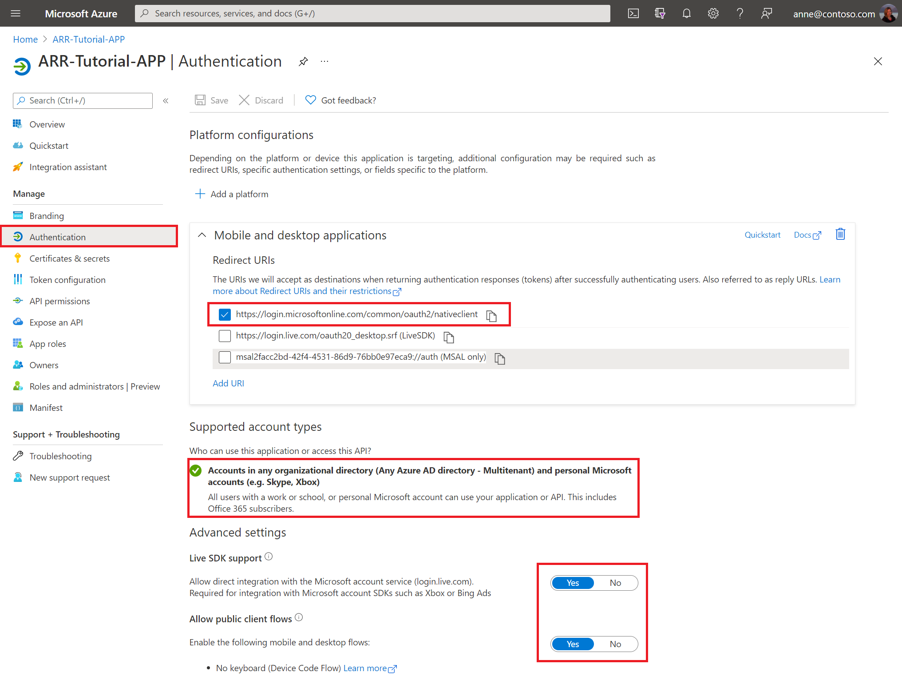This screenshot has height=692, width=902.
Task: Click the Authentication sidebar icon
Action: 19,236
